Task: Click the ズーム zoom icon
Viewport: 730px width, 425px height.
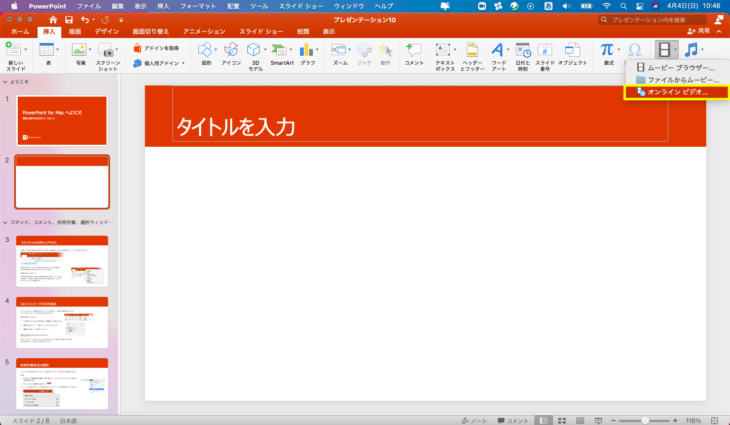Action: coord(338,50)
